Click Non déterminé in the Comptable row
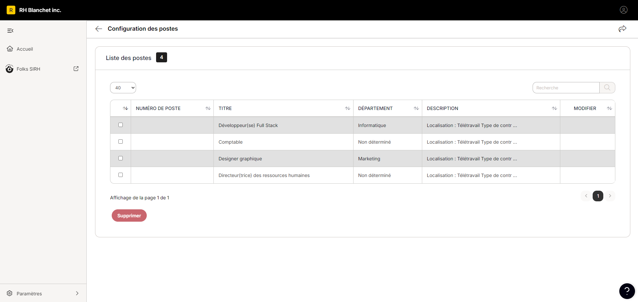The width and height of the screenshot is (638, 302). [x=375, y=142]
